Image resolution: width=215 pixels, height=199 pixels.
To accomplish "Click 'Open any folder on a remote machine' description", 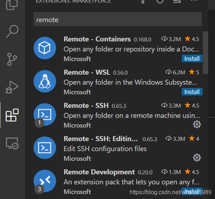I will 132,116.
